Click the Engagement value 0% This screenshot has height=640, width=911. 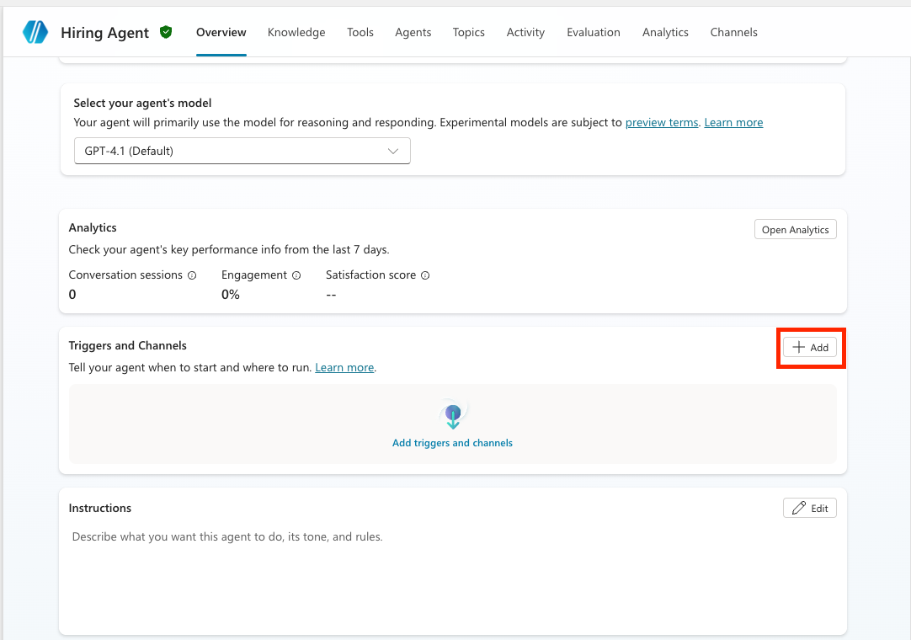pos(231,295)
